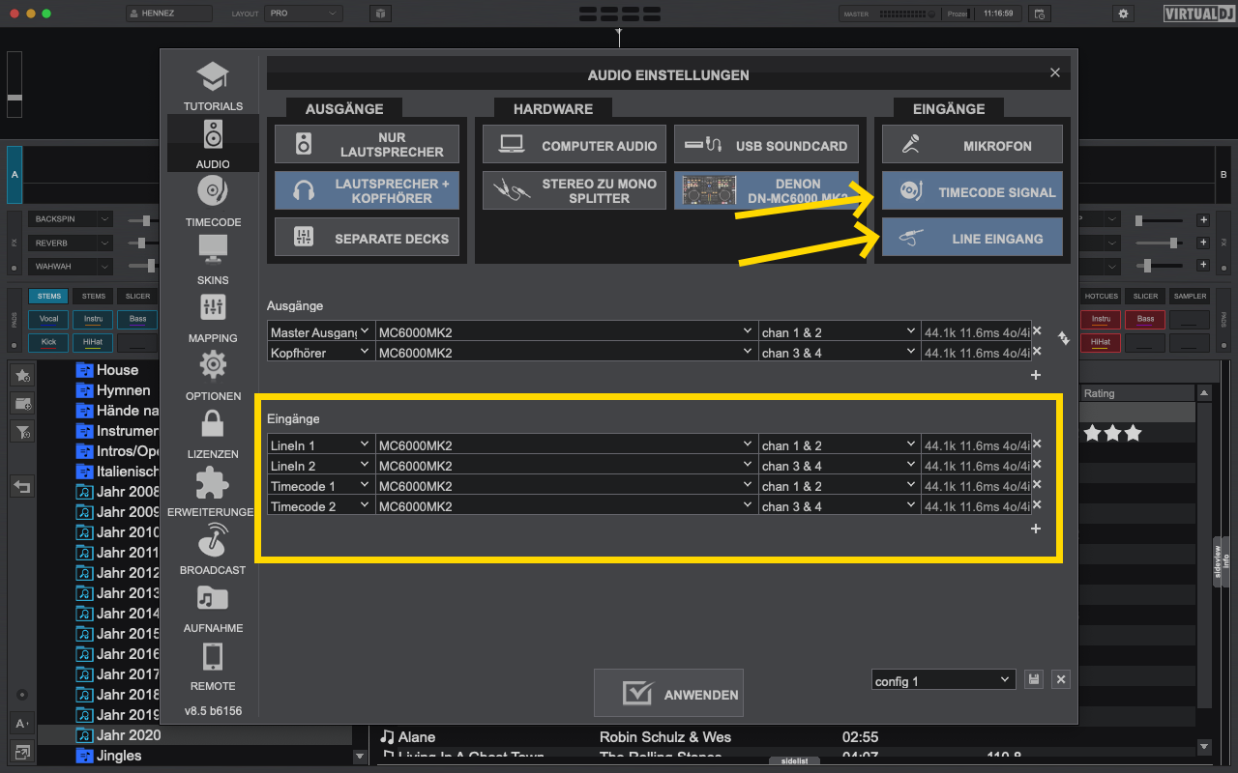
Task: Open the Optionen gear section
Action: [213, 376]
